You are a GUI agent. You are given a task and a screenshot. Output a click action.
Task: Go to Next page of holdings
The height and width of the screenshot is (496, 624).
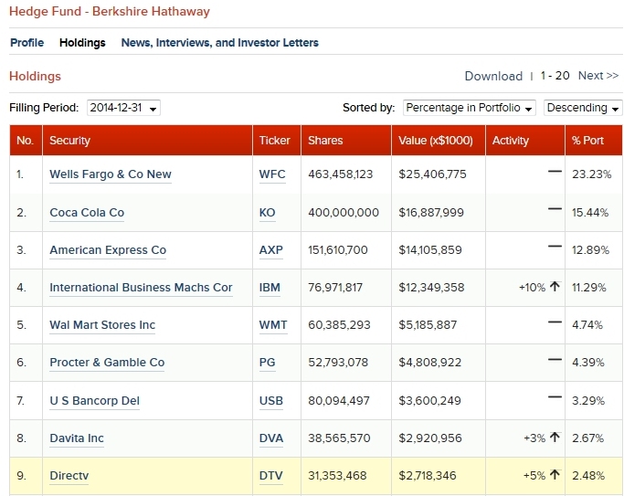click(598, 76)
